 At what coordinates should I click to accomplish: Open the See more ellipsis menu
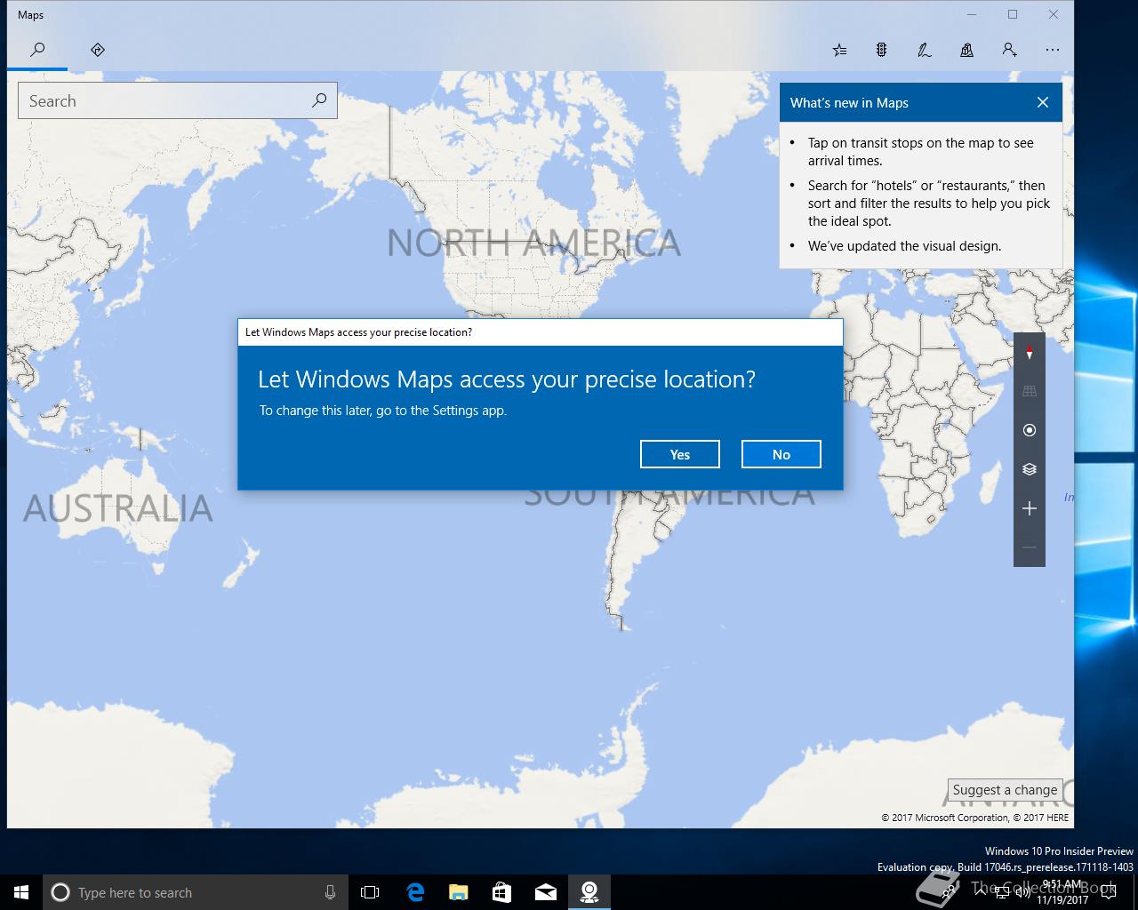point(1053,50)
